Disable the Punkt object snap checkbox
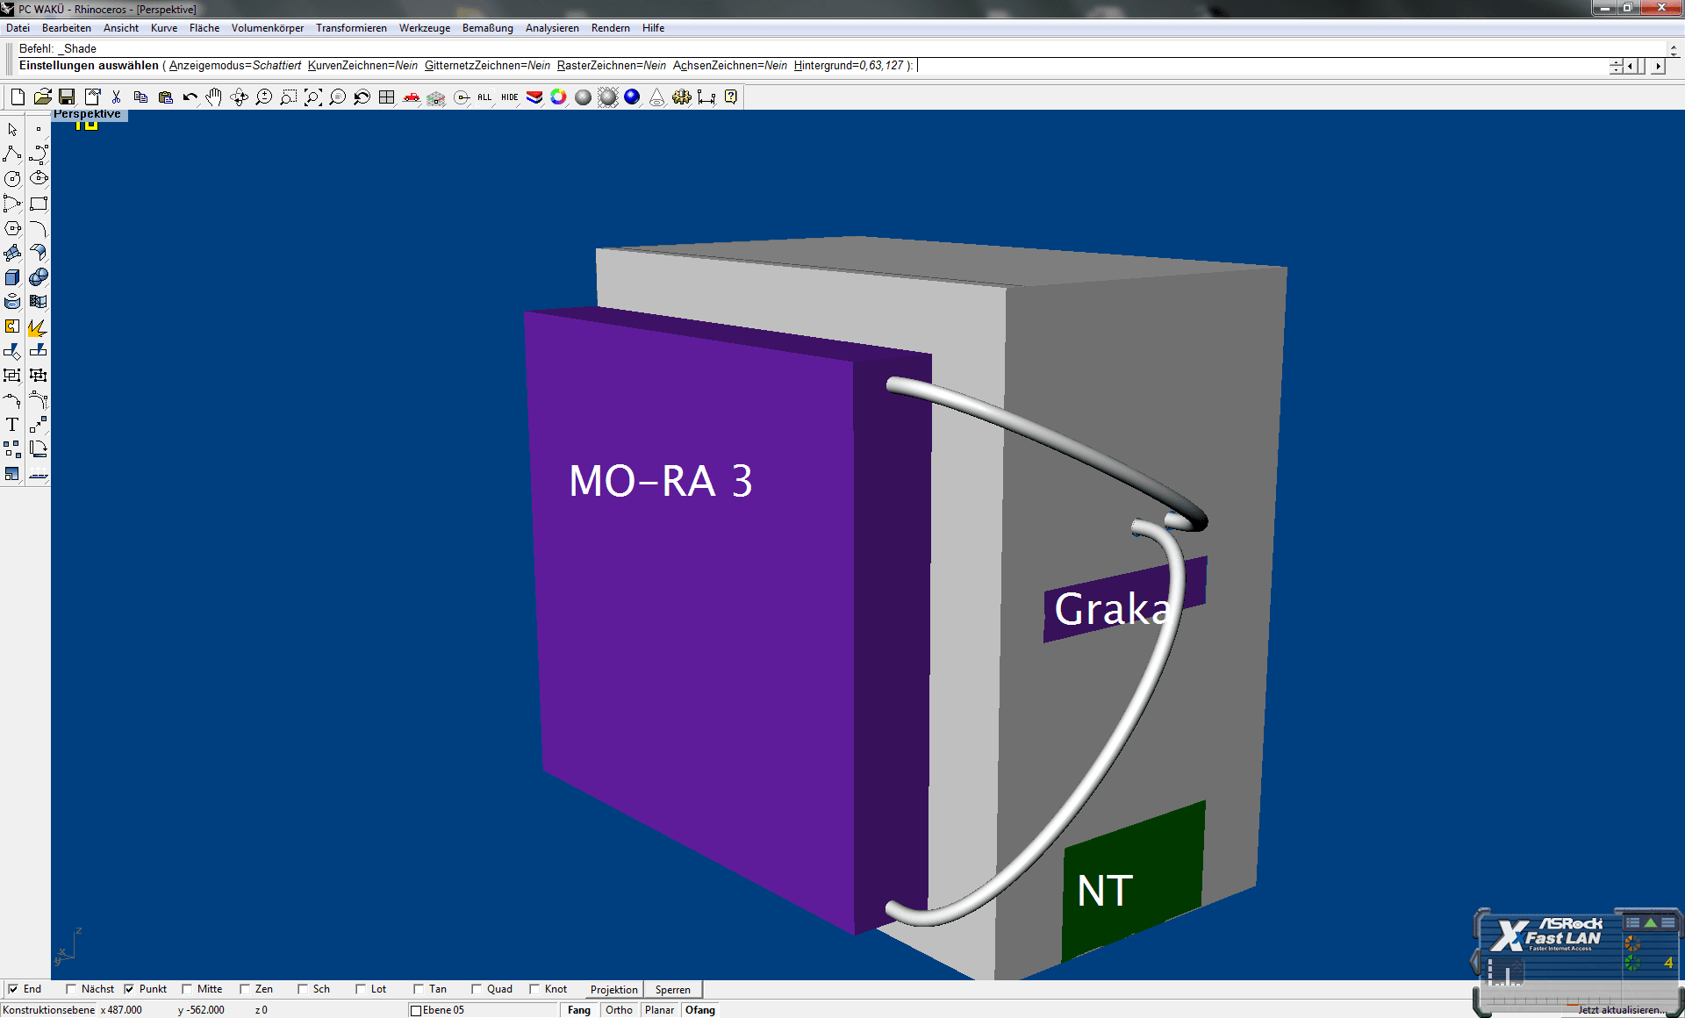1685x1018 pixels. click(129, 989)
